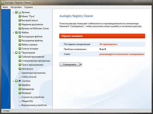Toggle the Пути к приложениям checkbox
The width and height of the screenshot is (153, 114).
20,65
